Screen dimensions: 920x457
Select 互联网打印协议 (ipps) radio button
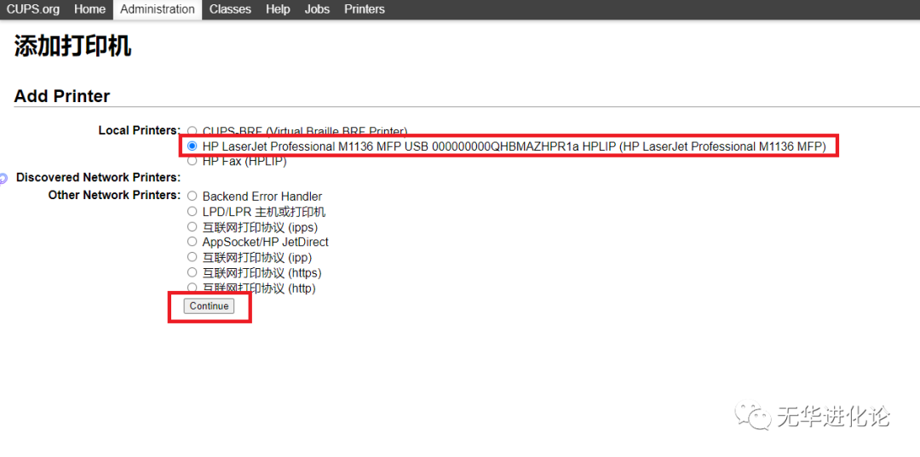coord(192,226)
